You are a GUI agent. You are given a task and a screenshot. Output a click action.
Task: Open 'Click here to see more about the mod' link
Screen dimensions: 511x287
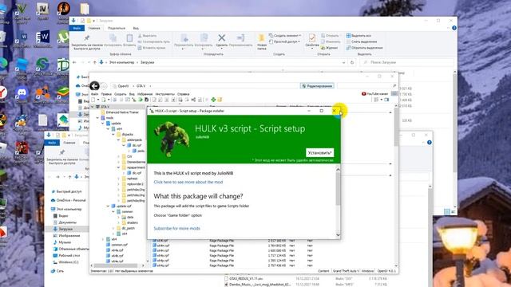(x=188, y=182)
